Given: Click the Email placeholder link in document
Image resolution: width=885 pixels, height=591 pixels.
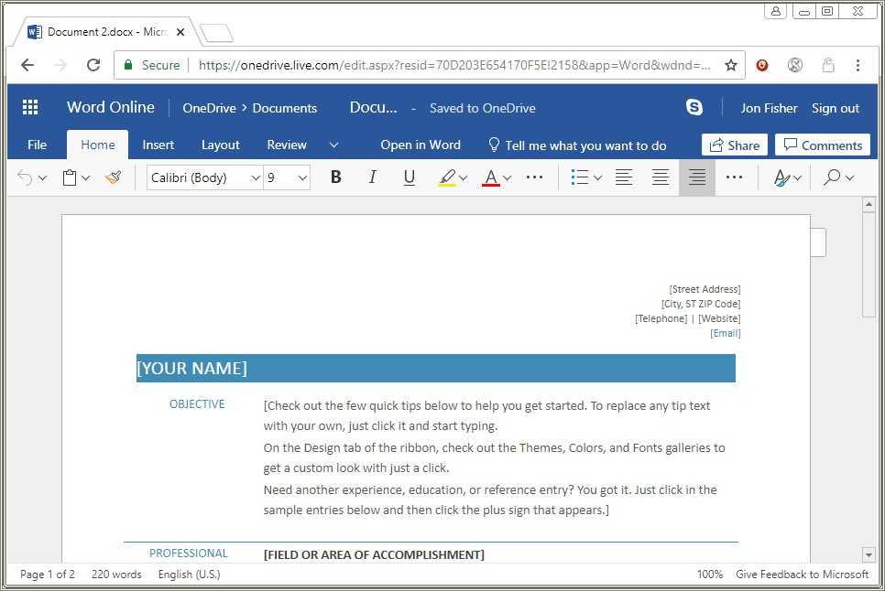Looking at the screenshot, I should click(725, 333).
